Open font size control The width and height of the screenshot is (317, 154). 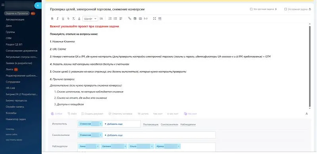[101, 19]
